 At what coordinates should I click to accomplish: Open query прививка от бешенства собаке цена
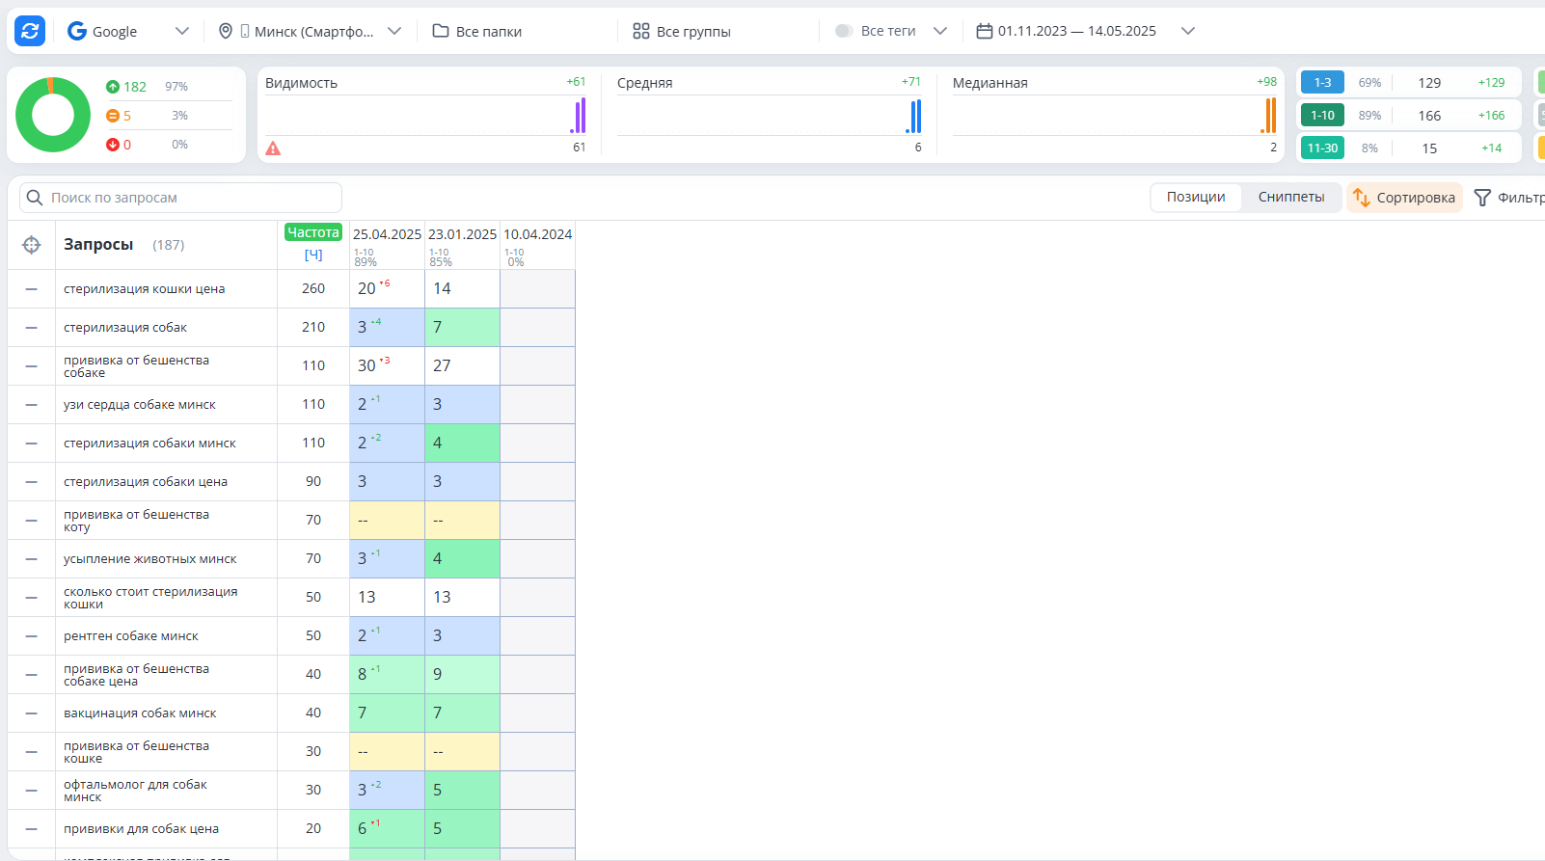(137, 675)
